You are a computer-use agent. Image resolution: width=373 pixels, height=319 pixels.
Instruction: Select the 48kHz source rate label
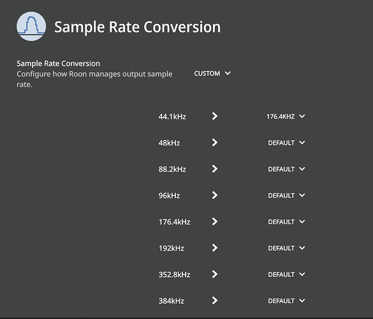(x=169, y=143)
